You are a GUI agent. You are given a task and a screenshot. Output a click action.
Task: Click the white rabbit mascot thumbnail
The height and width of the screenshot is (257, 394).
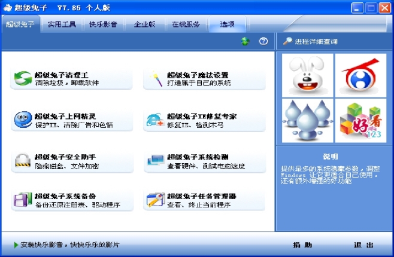(x=307, y=75)
